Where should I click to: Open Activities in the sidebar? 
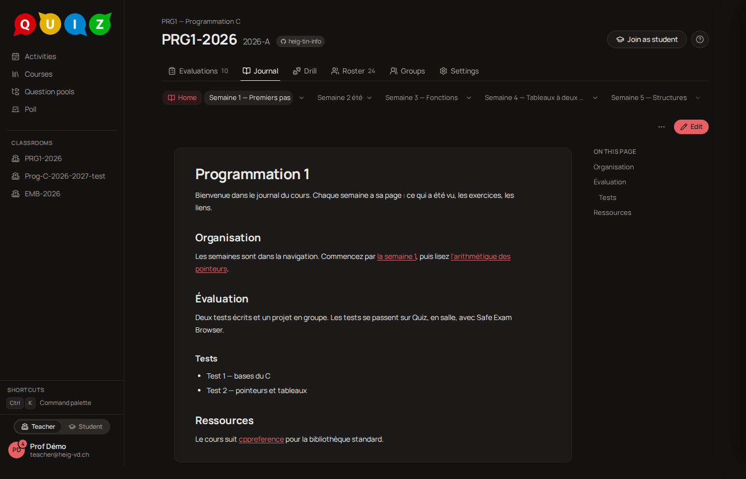(x=62, y=56)
